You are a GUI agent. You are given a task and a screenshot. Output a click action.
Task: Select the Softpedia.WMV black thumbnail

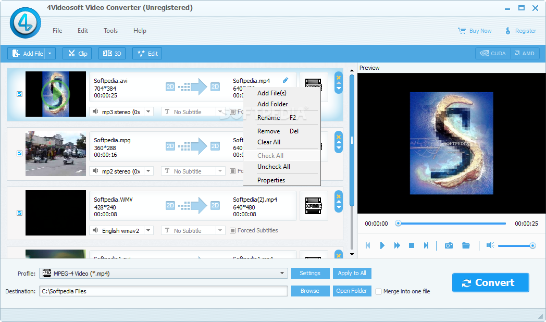point(56,213)
